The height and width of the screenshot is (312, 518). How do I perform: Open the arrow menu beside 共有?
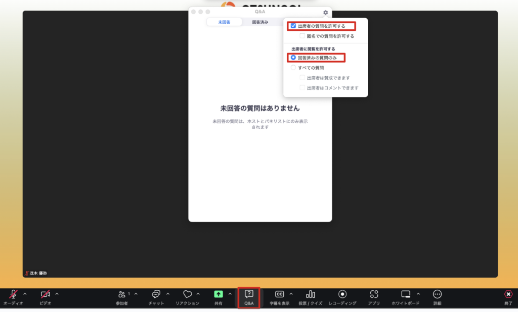(230, 294)
